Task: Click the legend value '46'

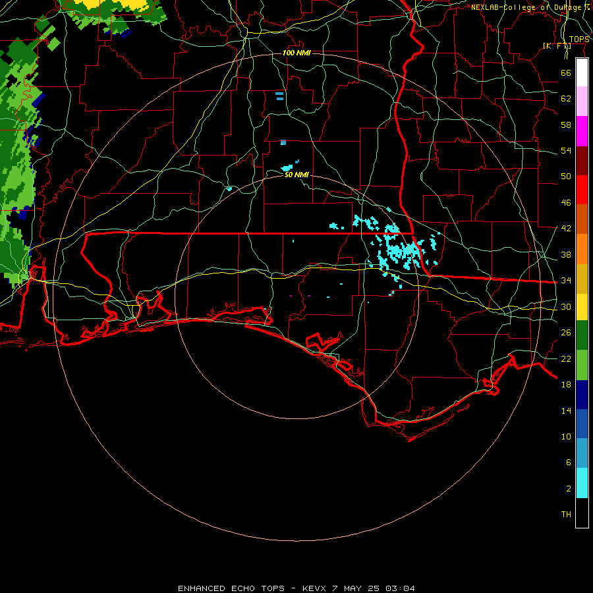Action: pyautogui.click(x=566, y=202)
